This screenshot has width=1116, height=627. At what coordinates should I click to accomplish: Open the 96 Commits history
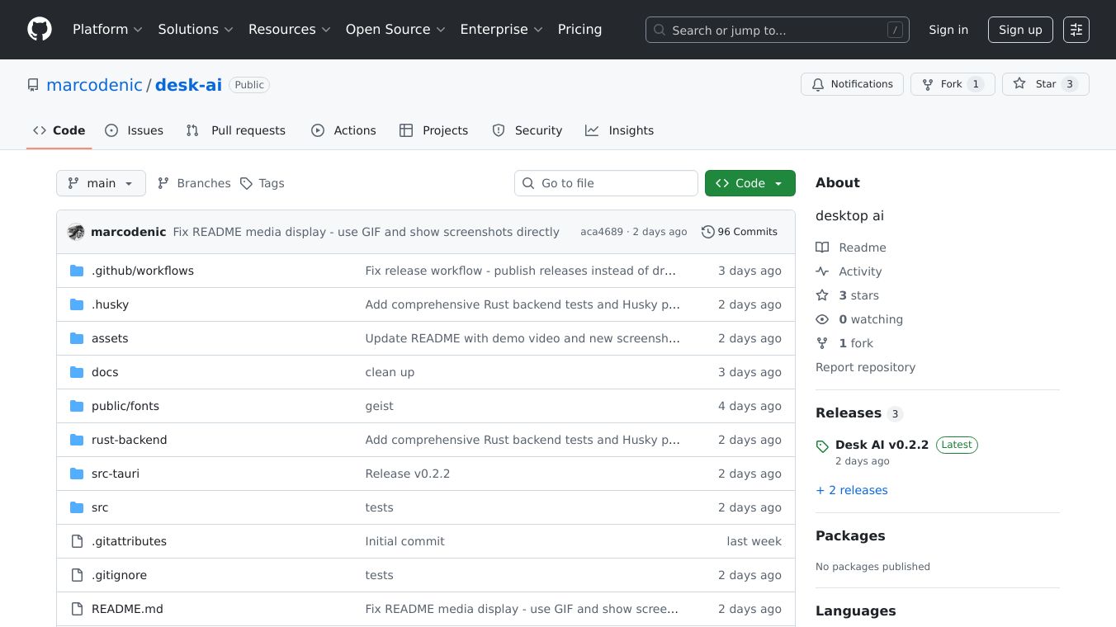pyautogui.click(x=739, y=232)
